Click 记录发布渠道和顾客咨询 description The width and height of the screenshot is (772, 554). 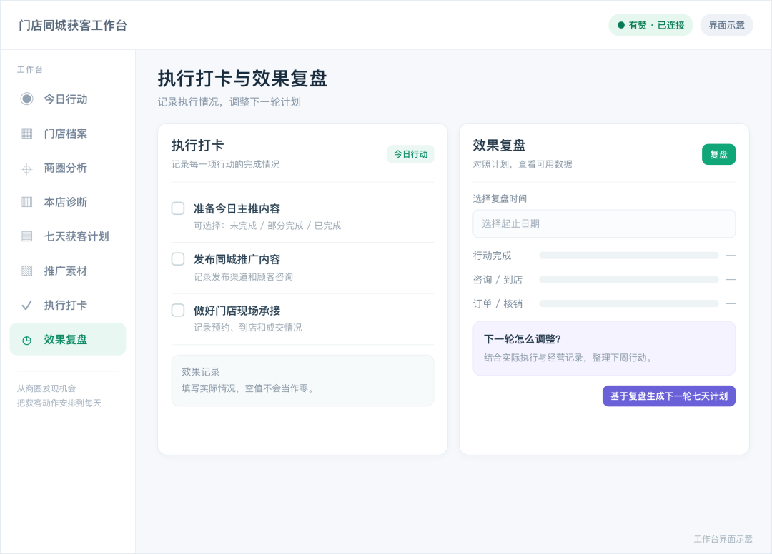[243, 277]
